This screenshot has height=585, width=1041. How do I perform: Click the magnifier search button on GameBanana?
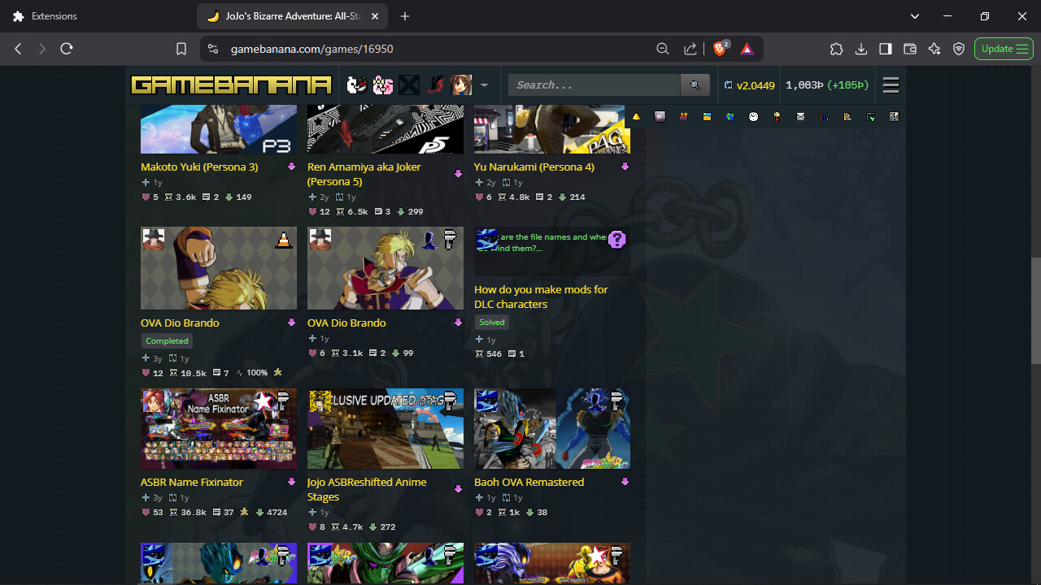tap(695, 85)
